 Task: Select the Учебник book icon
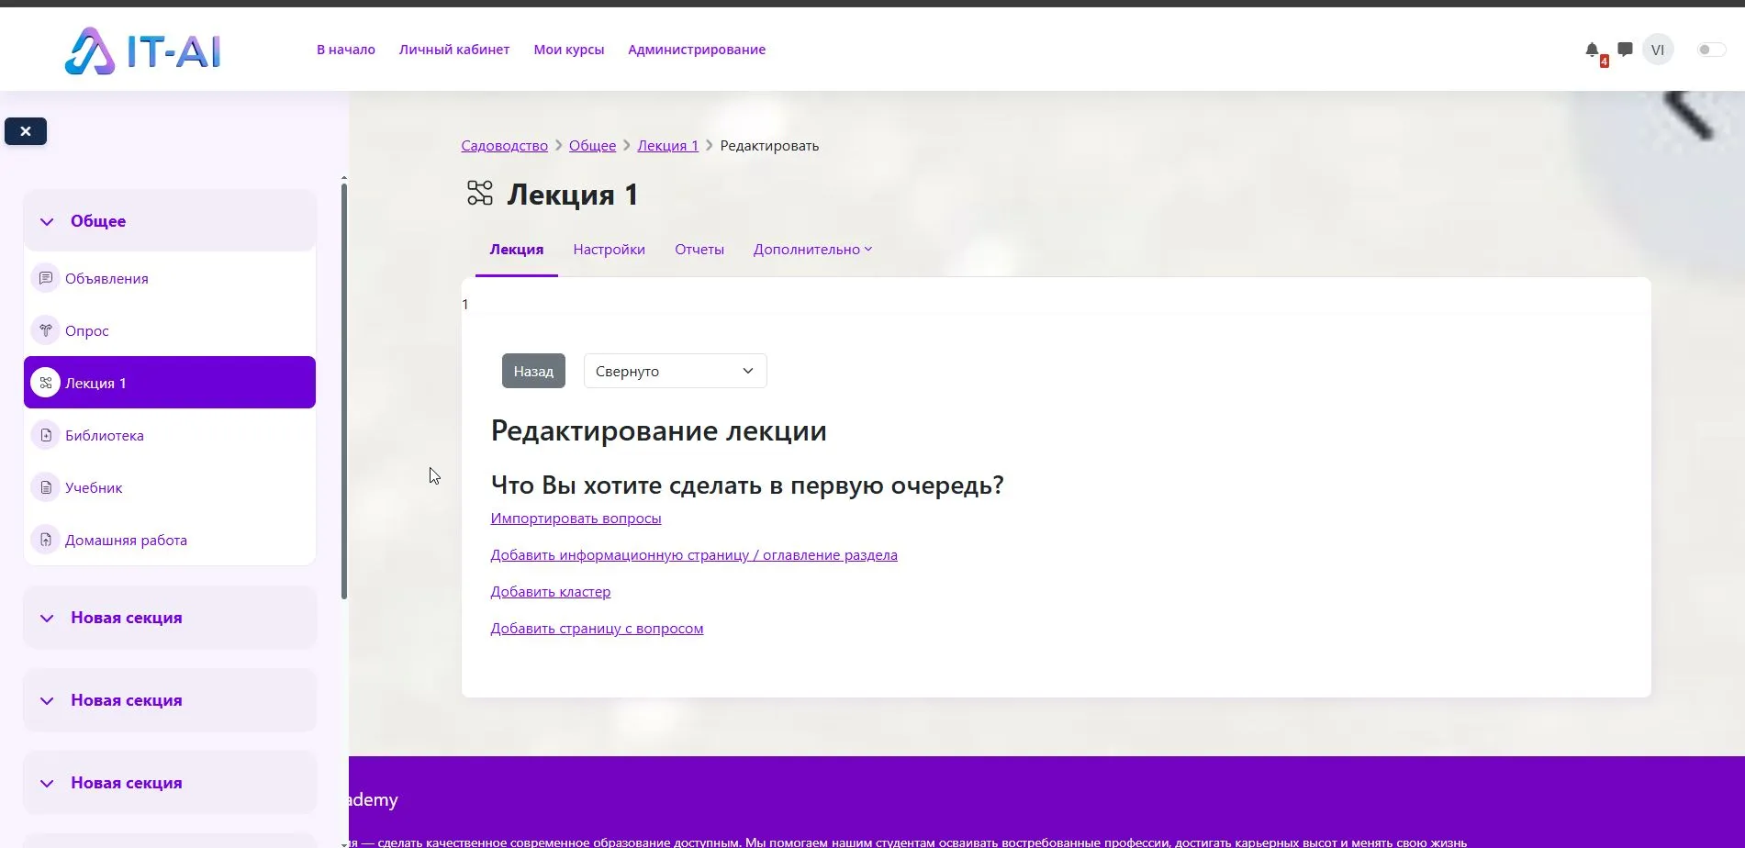pos(46,487)
